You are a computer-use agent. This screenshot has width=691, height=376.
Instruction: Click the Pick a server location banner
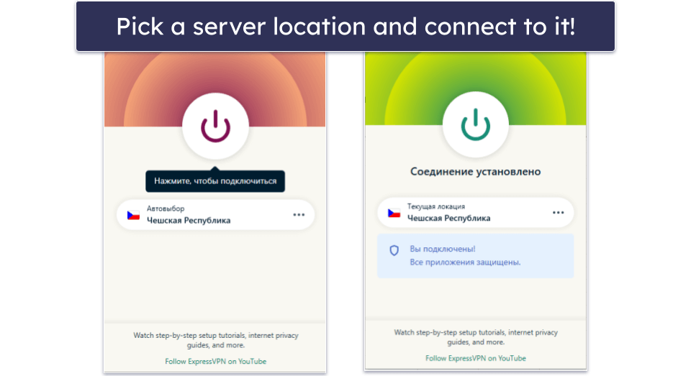(345, 27)
